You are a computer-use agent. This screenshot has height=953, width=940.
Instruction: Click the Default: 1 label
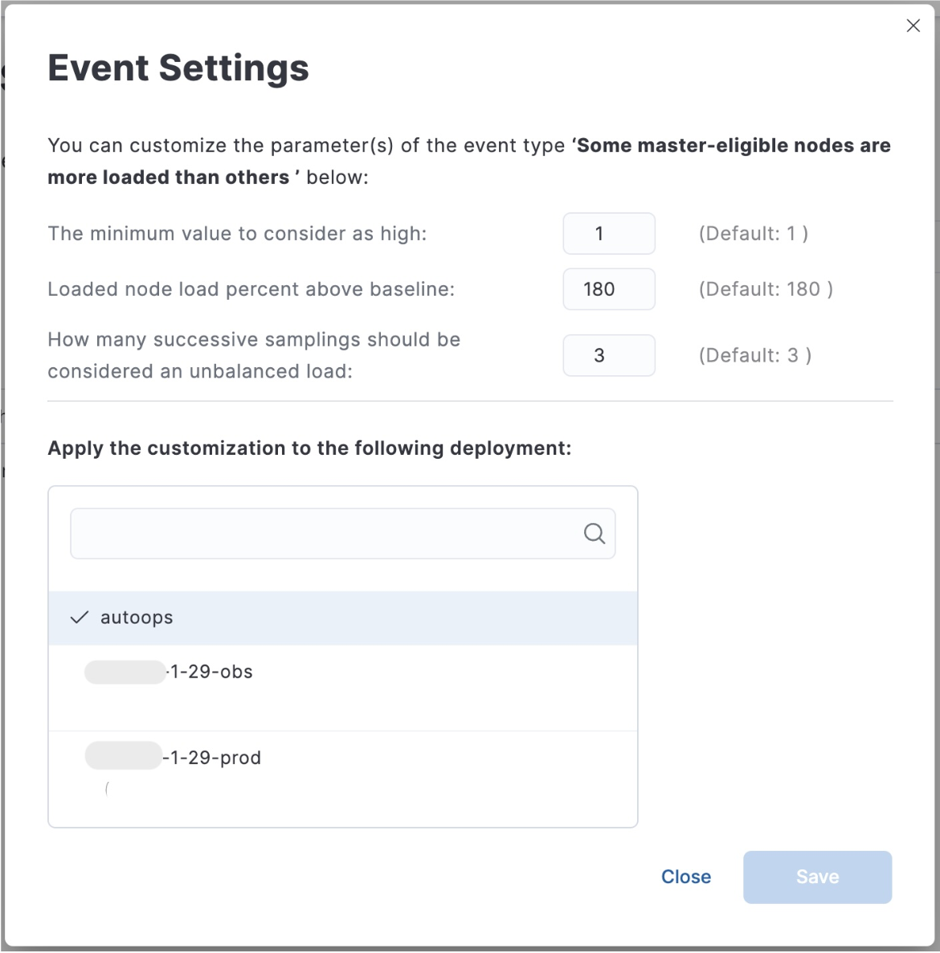pos(754,233)
